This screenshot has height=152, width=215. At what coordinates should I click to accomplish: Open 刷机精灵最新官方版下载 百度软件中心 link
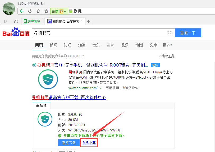tap(69, 98)
